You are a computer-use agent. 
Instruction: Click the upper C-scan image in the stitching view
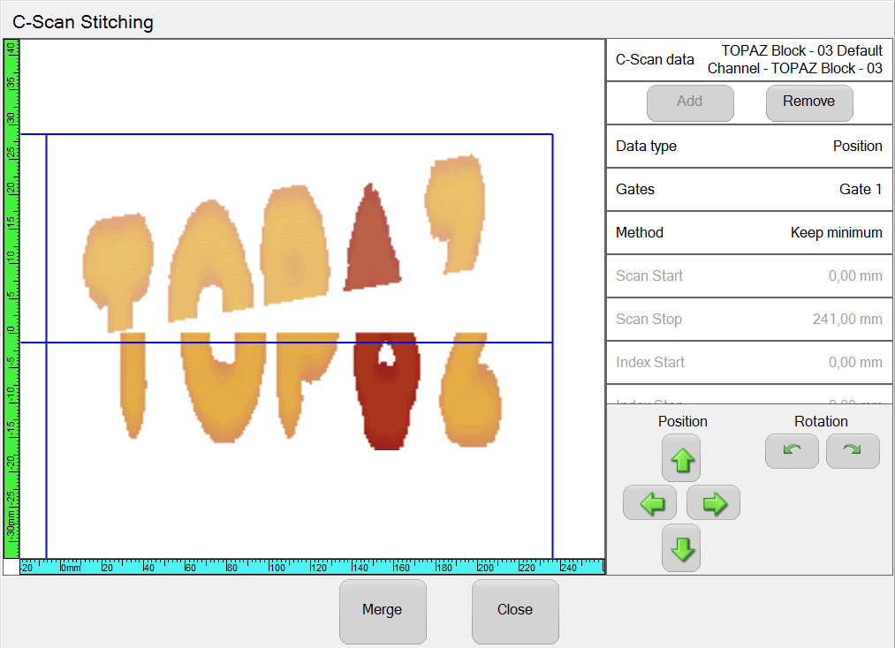pos(285,243)
